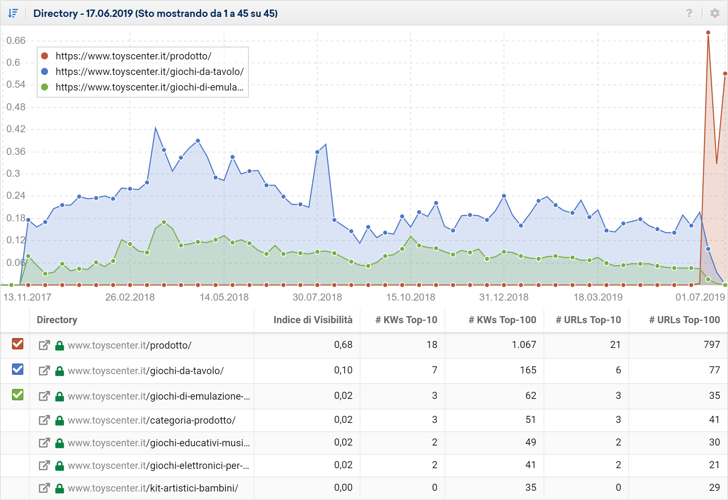Screen dimensions: 728x500
Task: Click KWs Top-100 value 62
Action: point(531,395)
